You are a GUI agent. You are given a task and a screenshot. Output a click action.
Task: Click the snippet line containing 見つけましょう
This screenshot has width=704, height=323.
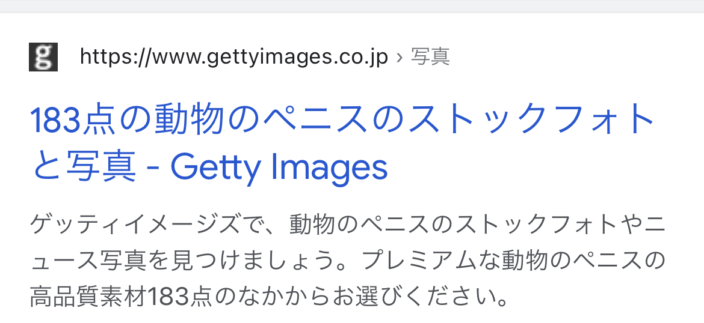(x=347, y=261)
